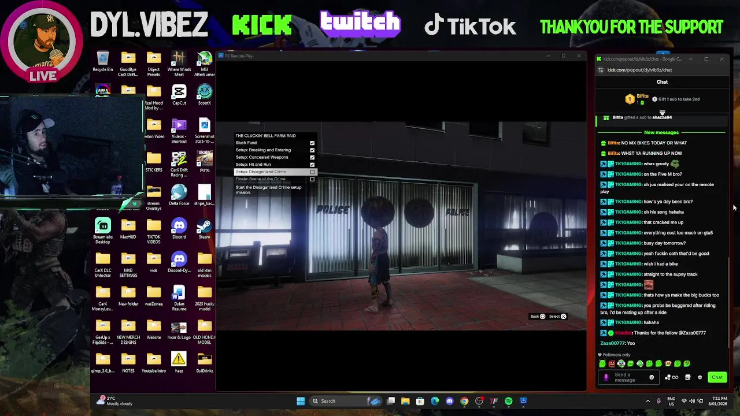The height and width of the screenshot is (416, 740).
Task: Click the Windows Start button
Action: [x=301, y=401]
